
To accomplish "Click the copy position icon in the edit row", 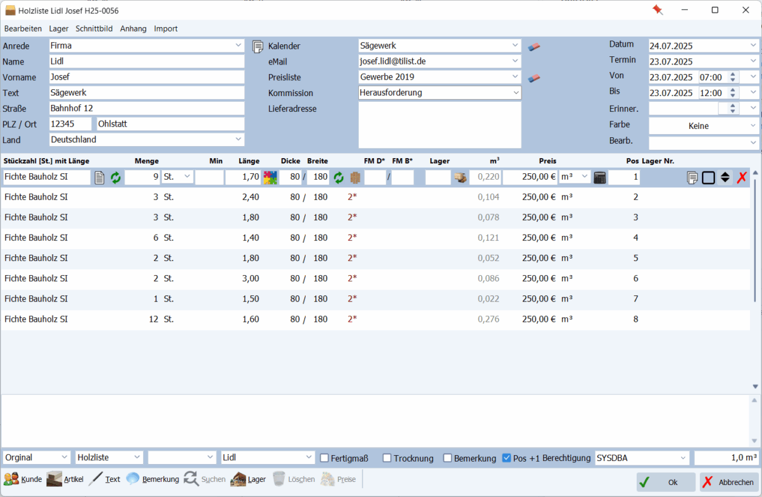I will (x=692, y=178).
